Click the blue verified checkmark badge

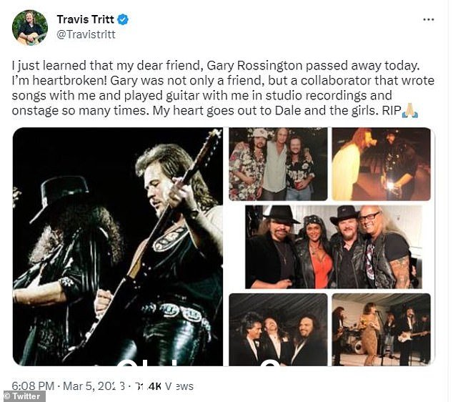tap(123, 19)
